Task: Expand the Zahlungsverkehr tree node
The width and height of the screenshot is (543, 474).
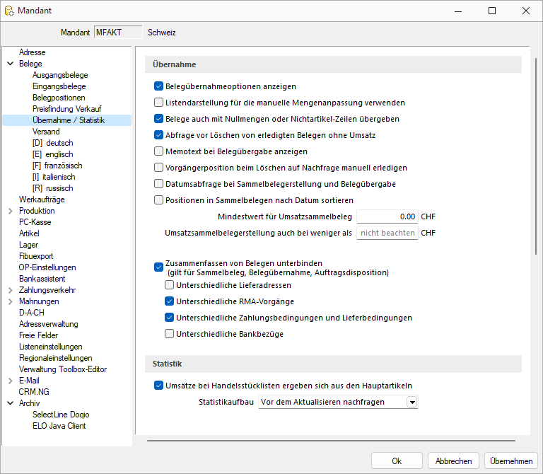Action: click(11, 290)
